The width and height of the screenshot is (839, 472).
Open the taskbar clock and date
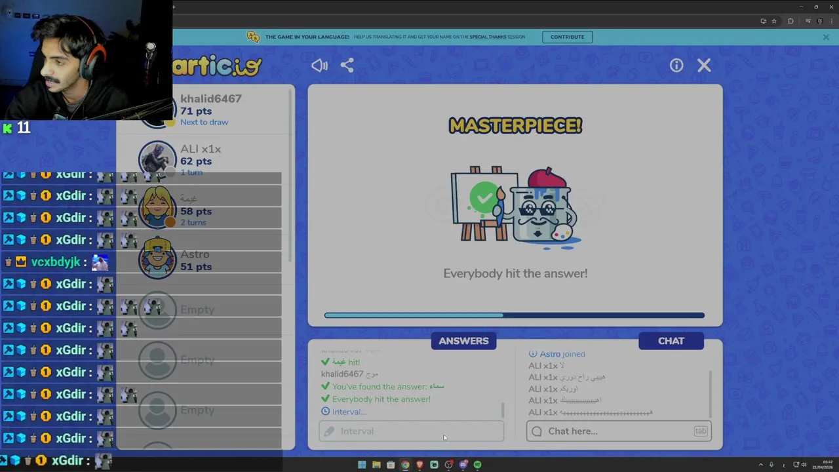tap(823, 465)
